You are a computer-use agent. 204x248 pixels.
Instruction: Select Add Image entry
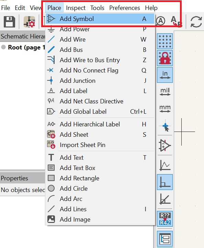point(100,219)
